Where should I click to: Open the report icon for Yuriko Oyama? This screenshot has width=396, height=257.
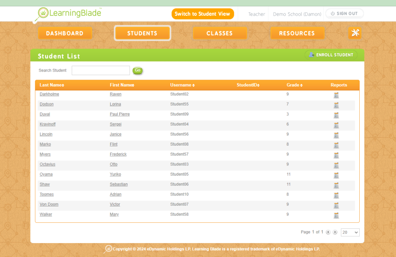tap(336, 175)
